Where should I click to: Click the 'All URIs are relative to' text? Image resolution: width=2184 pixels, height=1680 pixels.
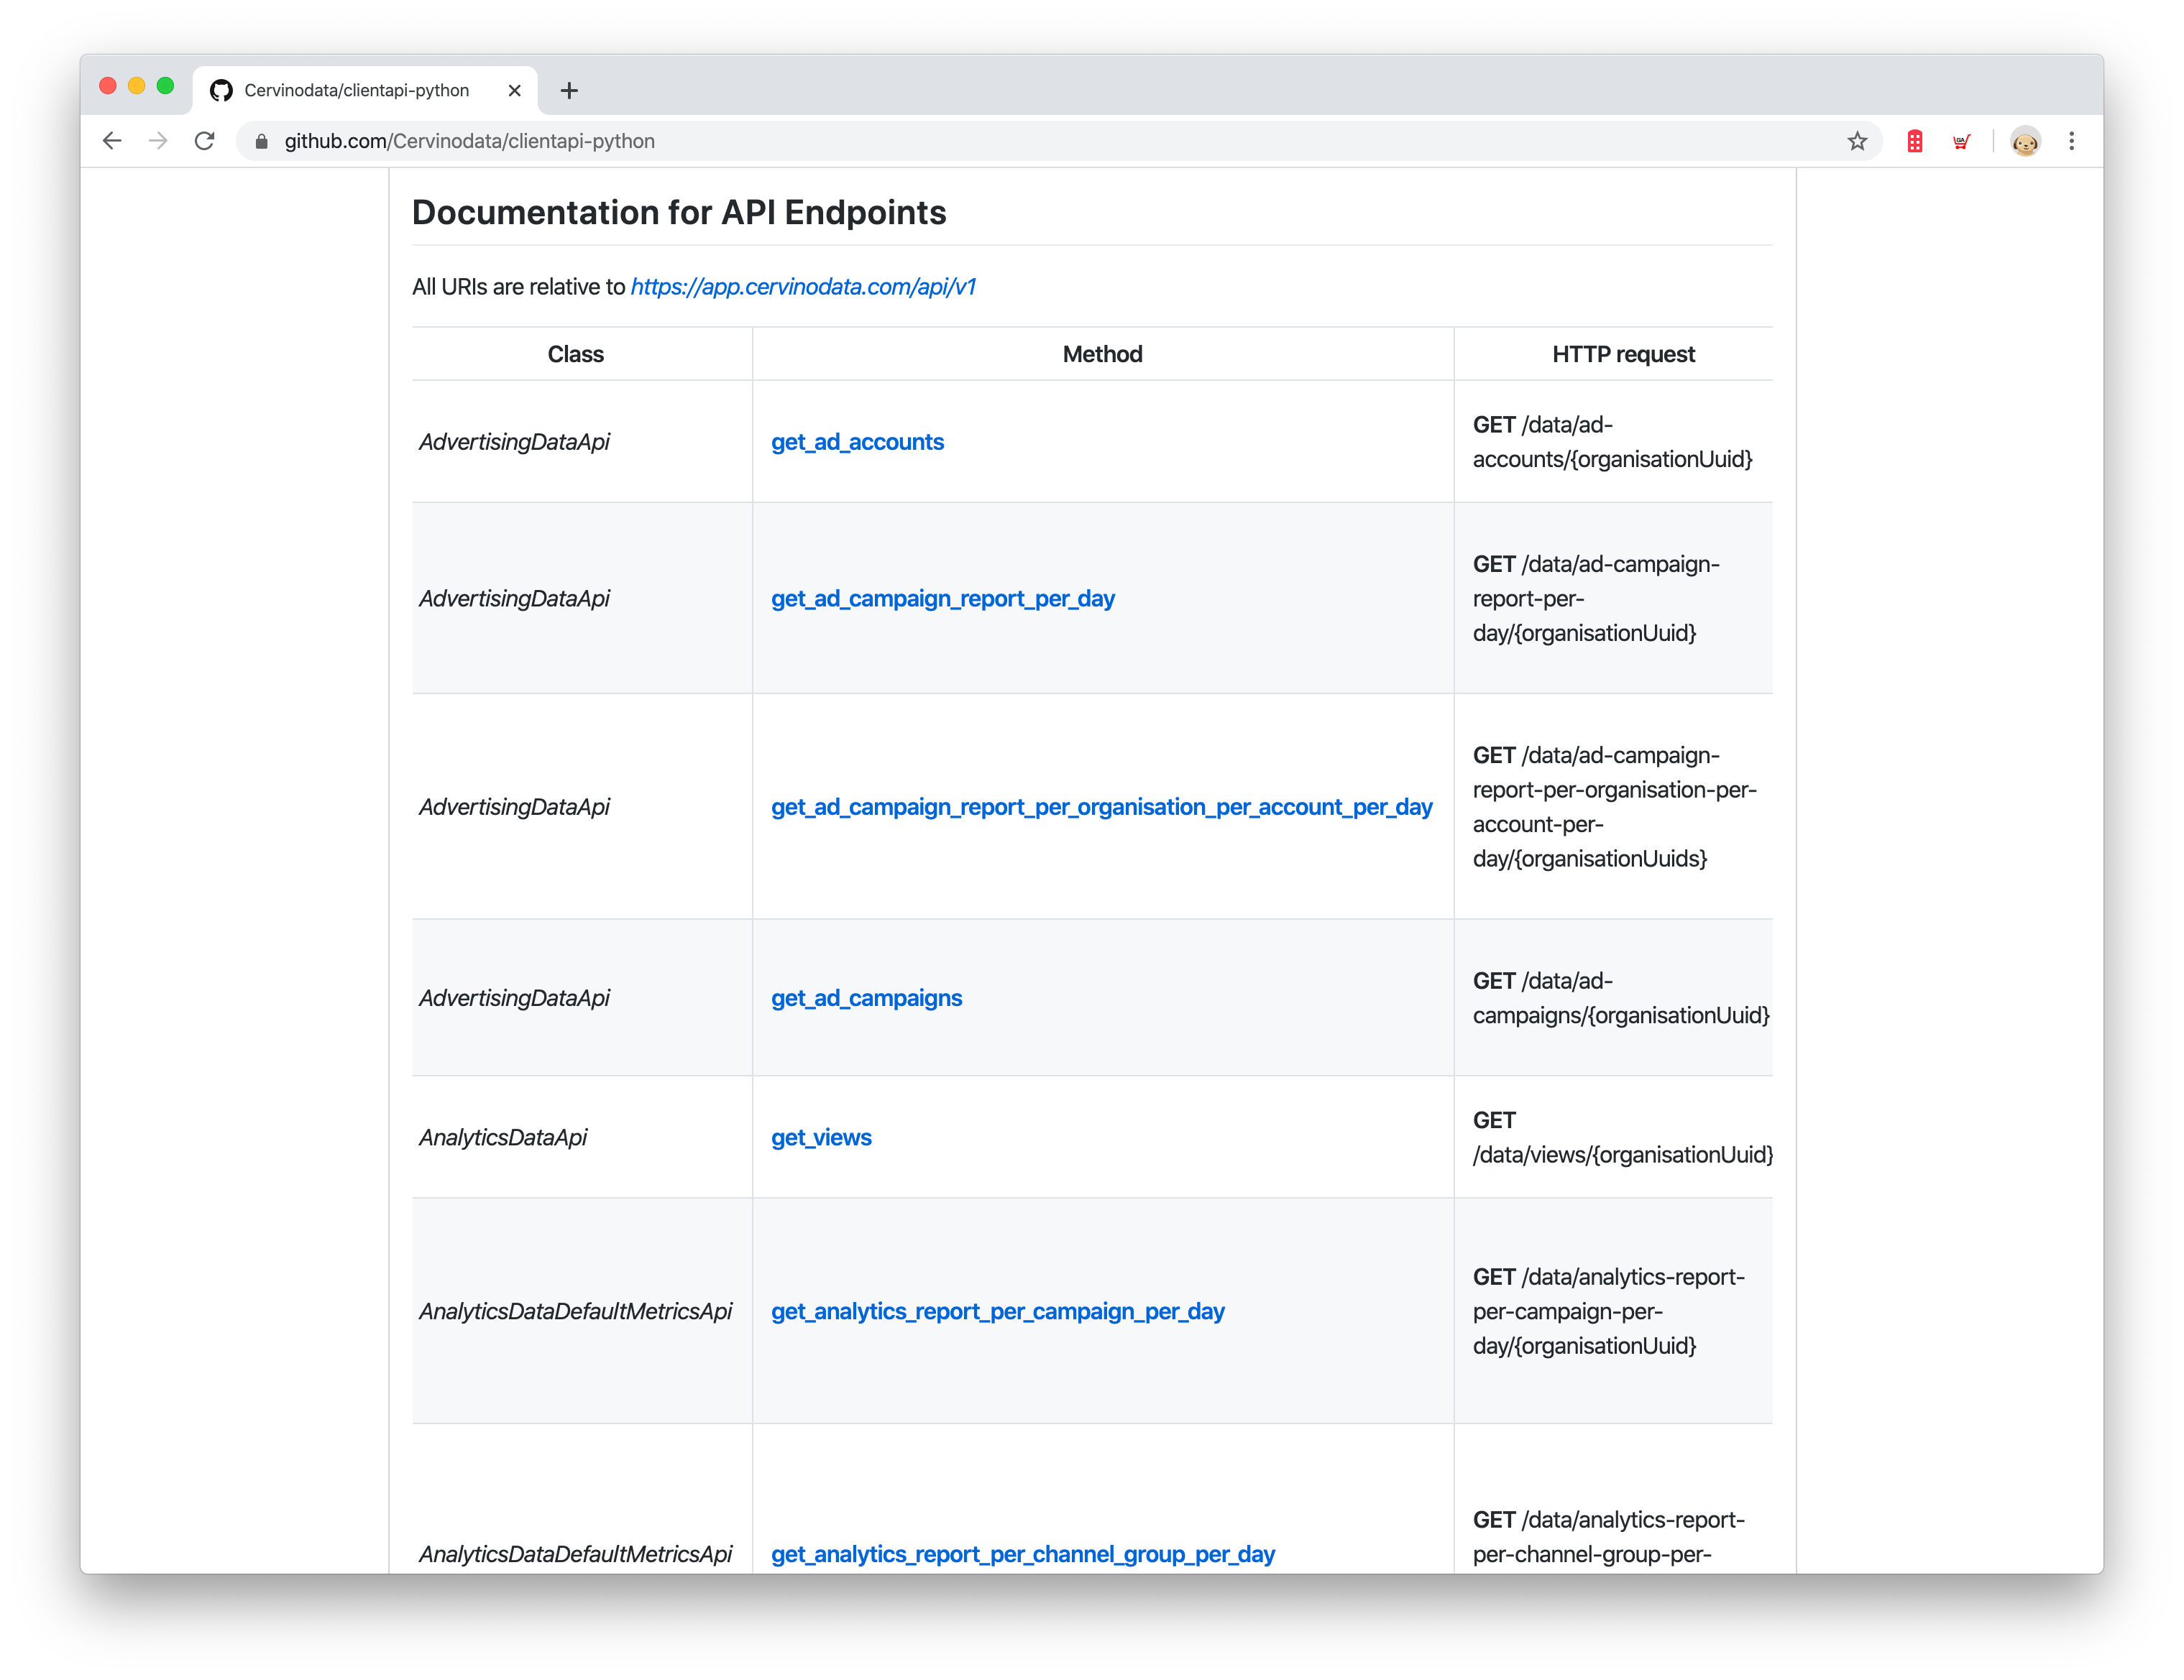(x=518, y=287)
